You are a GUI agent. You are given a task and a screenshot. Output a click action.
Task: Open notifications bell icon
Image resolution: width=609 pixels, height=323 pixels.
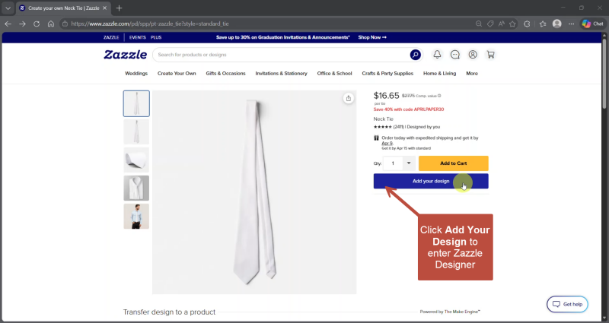point(437,55)
